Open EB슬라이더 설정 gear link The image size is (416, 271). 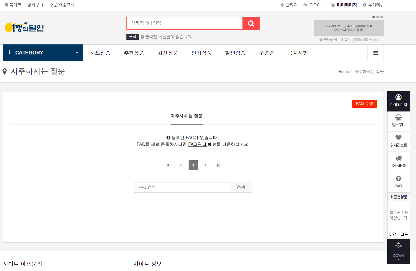coord(348,40)
